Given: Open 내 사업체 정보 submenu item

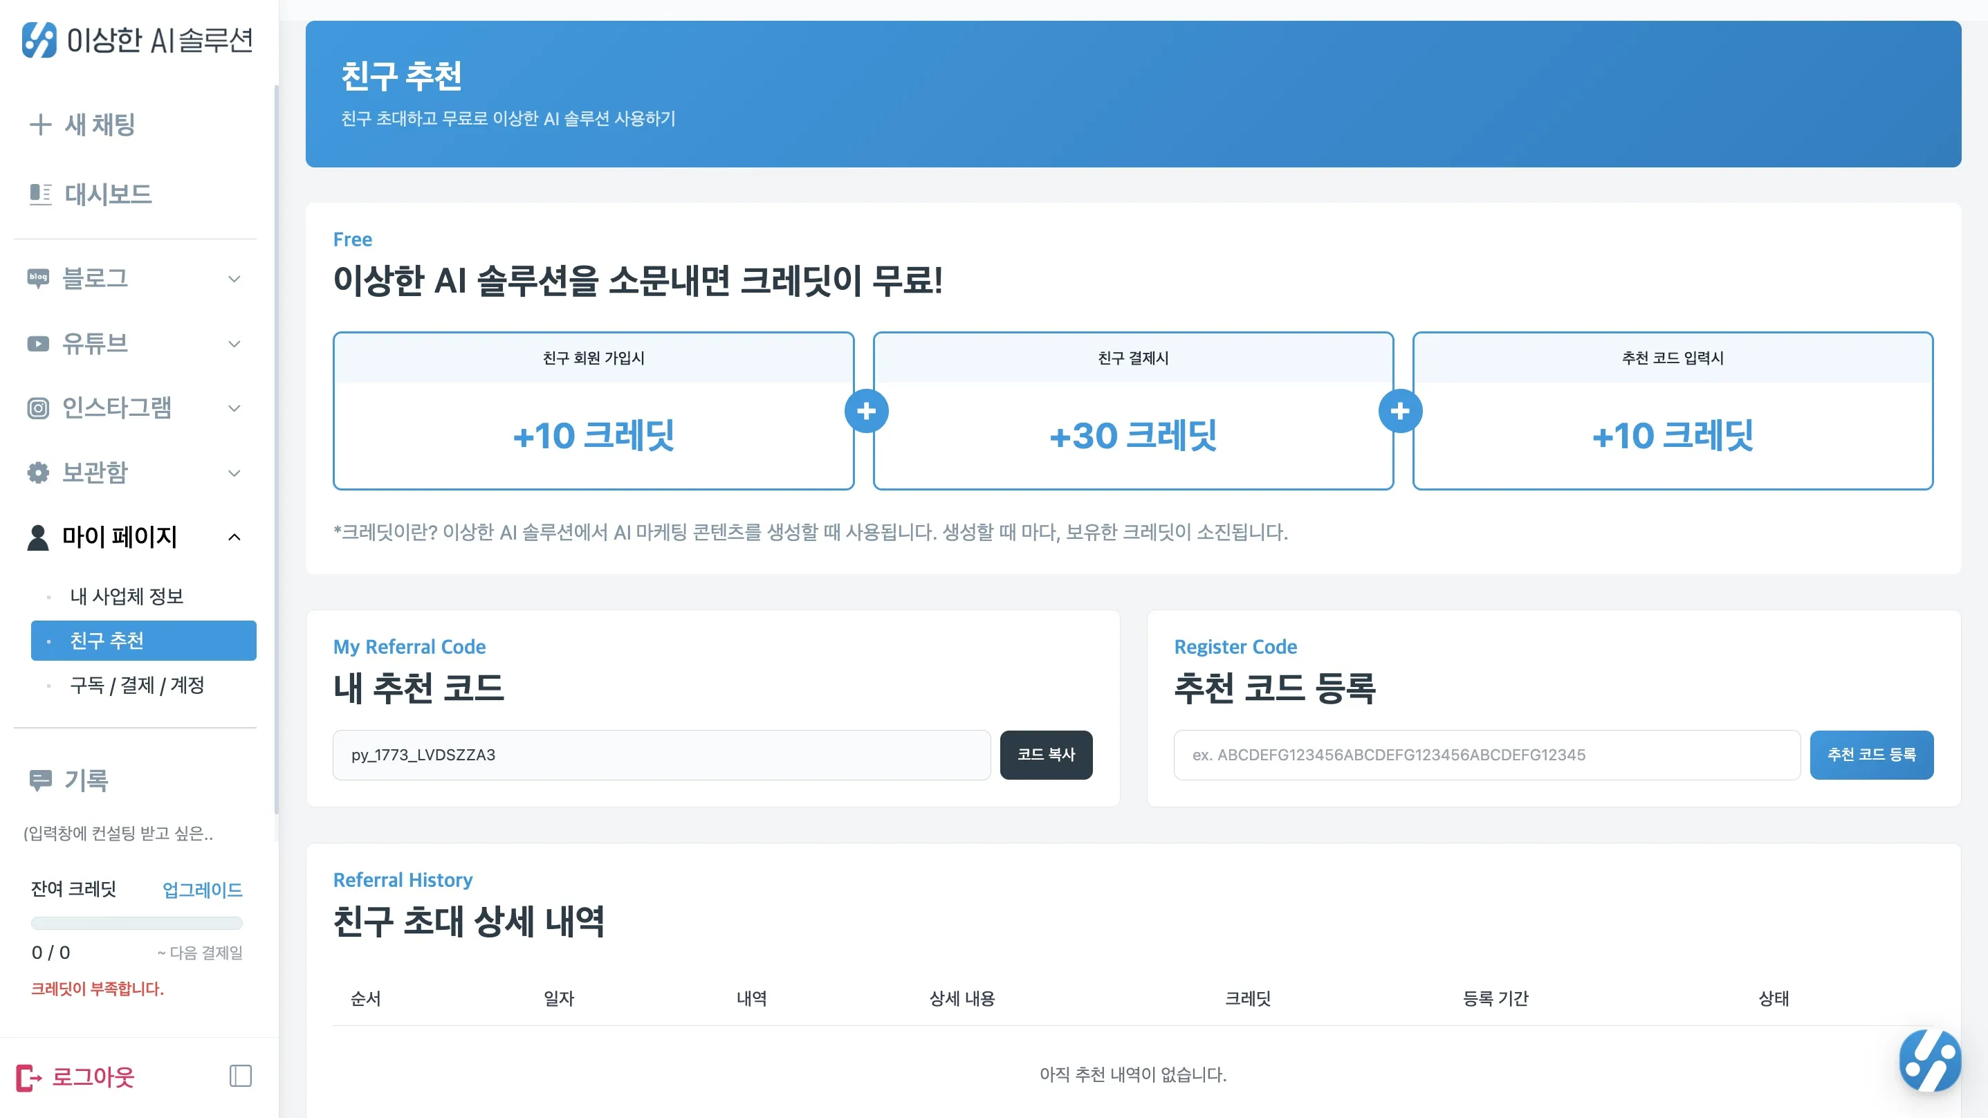Looking at the screenshot, I should point(144,596).
